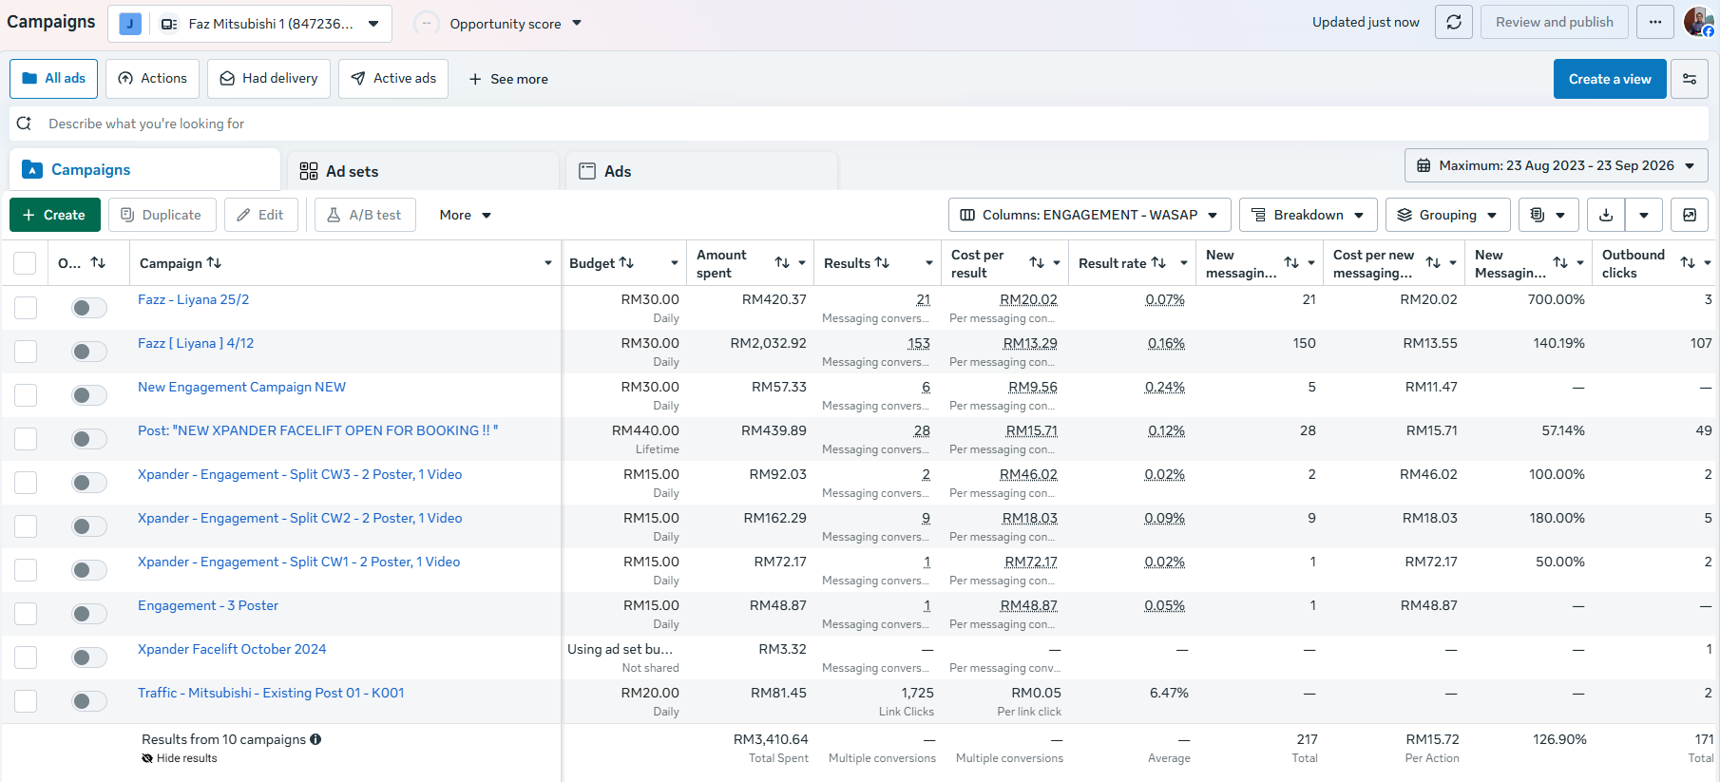Screen dimensions: 1720x782
Task: Toggle New Engagement Campaign NEW switch
Action: pyautogui.click(x=89, y=395)
